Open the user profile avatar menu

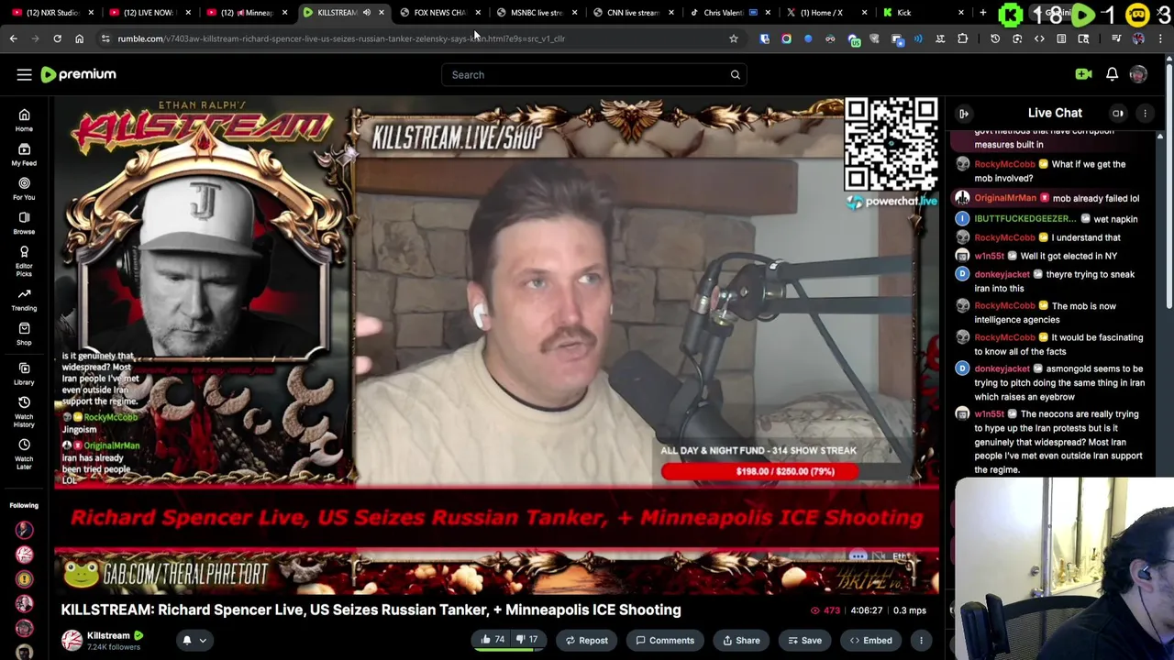click(1138, 74)
